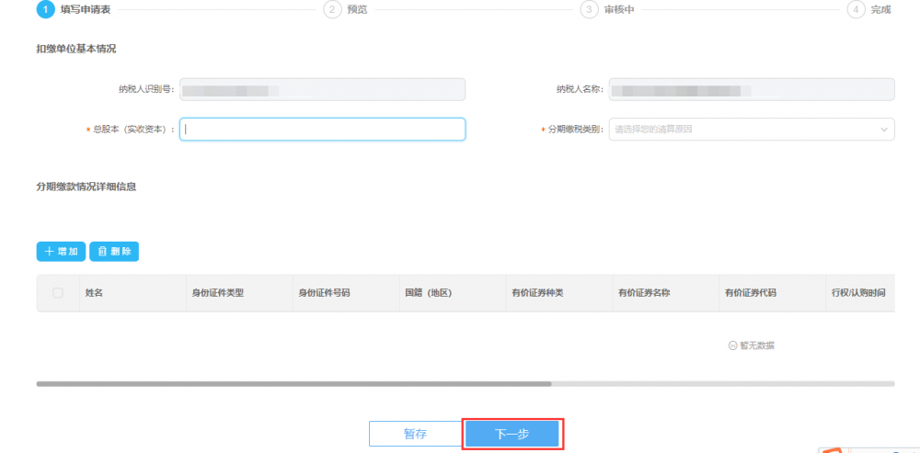The width and height of the screenshot is (920, 453).
Task: Click the step 3 审核中 circle icon
Action: 588,9
